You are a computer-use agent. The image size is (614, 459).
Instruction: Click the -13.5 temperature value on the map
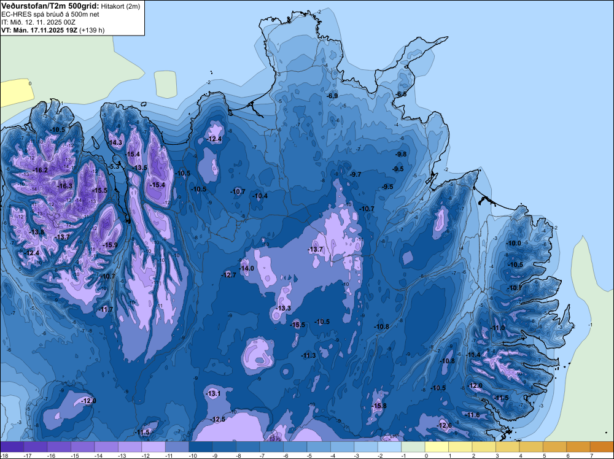[140, 168]
